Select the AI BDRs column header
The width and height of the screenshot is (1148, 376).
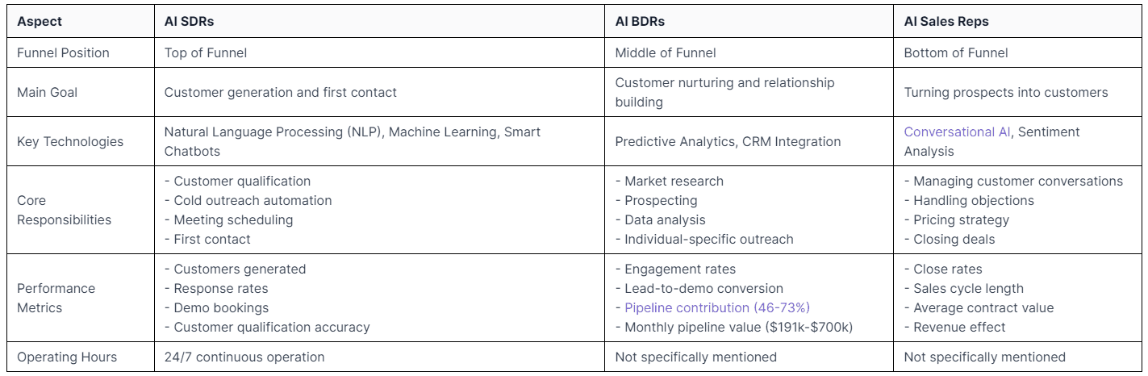point(641,22)
